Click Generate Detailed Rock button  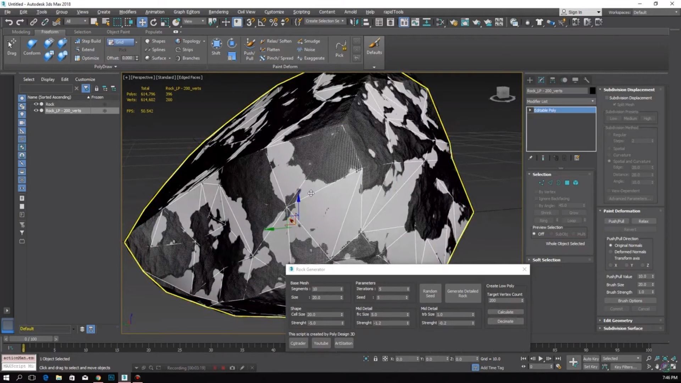tap(463, 293)
